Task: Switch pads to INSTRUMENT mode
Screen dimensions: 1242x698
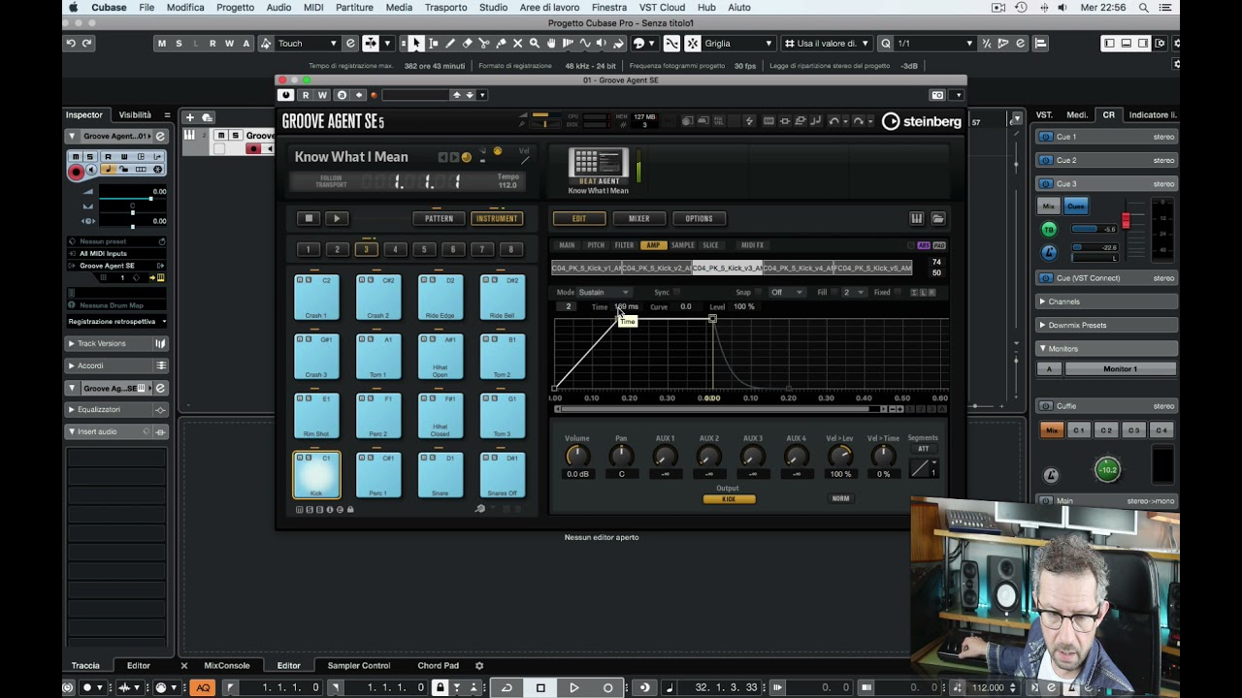Action: point(497,218)
